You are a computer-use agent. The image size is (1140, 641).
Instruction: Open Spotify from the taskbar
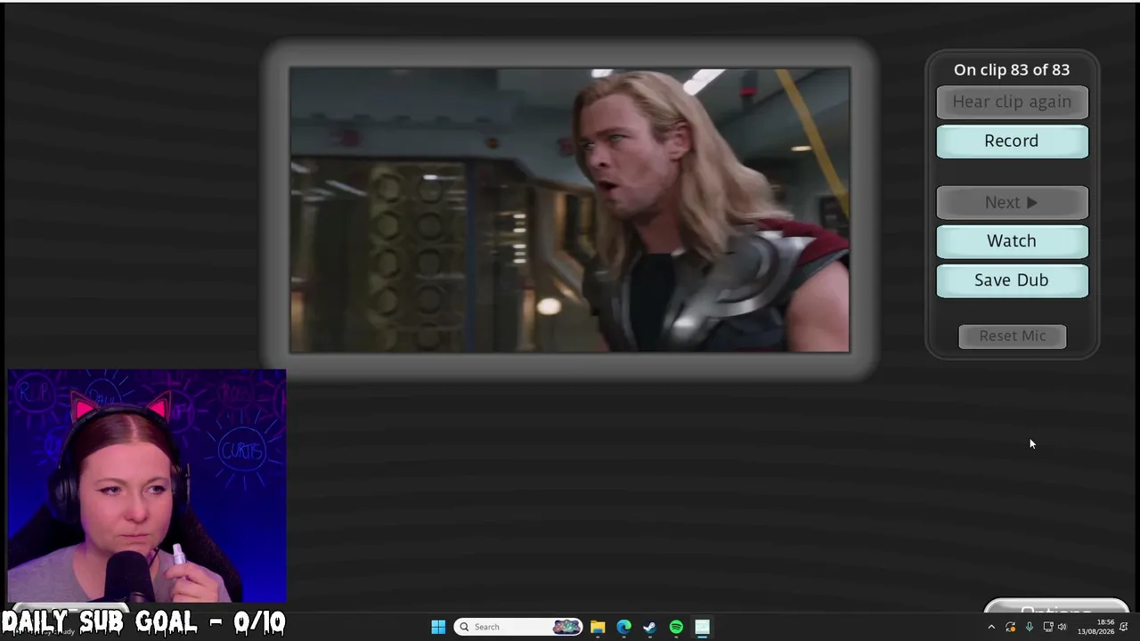(x=676, y=627)
